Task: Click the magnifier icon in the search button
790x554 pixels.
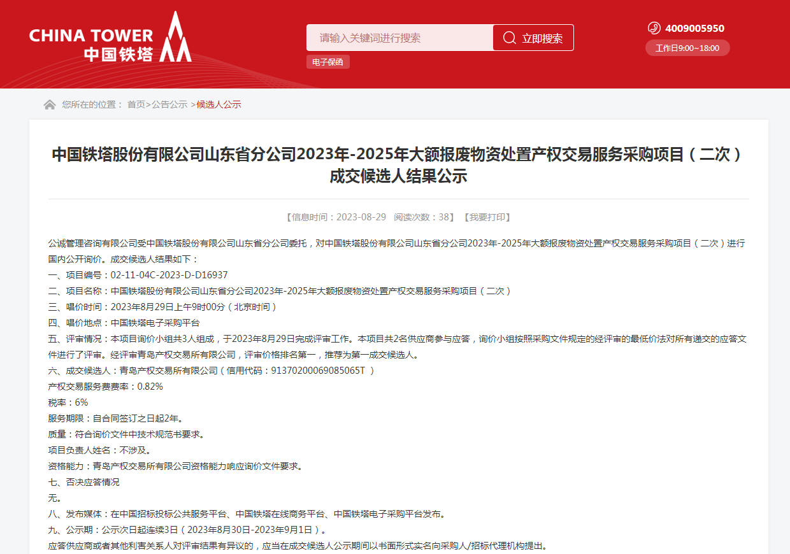Action: point(509,38)
